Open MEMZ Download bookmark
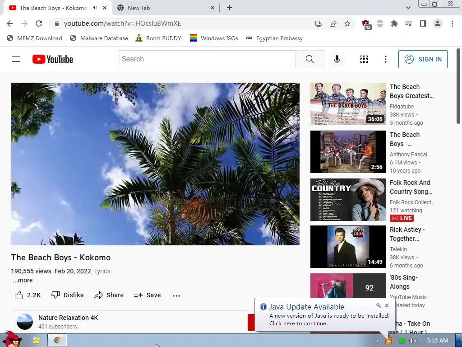 pos(34,38)
